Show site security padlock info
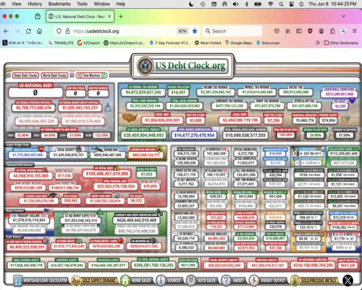 point(68,31)
